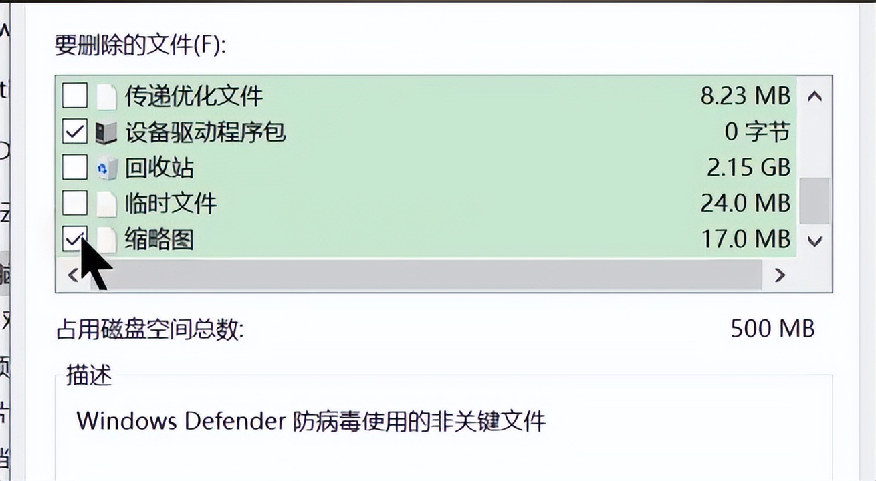Enable the 临时文件 checkbox
876x481 pixels.
tap(74, 203)
